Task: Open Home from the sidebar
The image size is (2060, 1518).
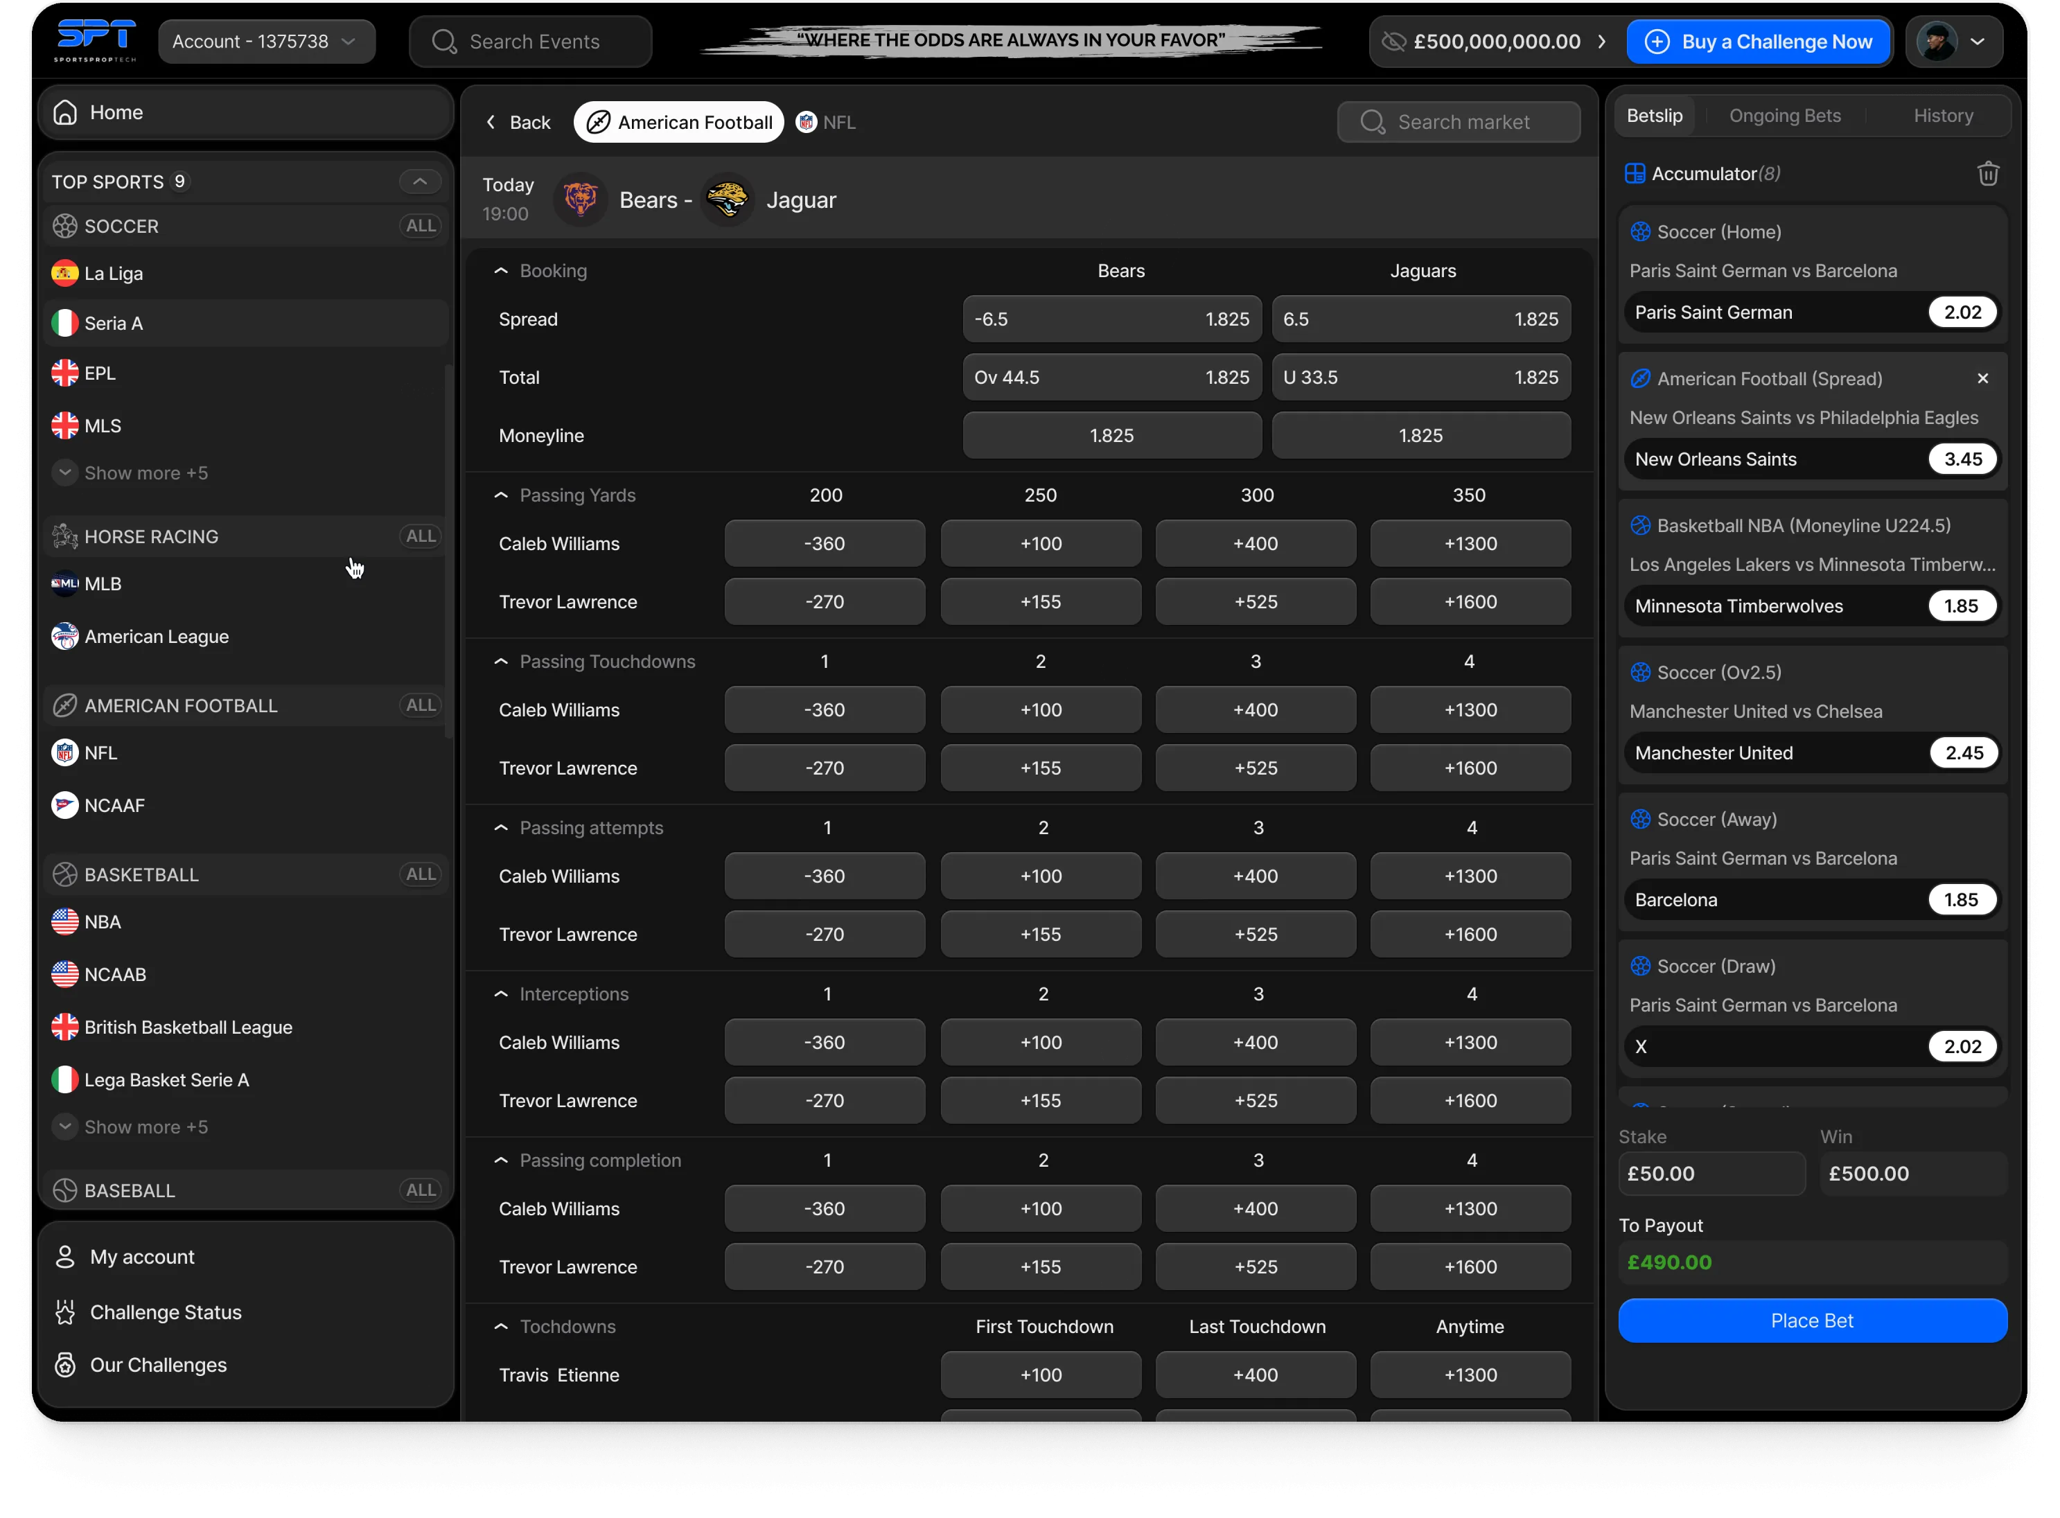Action: (245, 112)
